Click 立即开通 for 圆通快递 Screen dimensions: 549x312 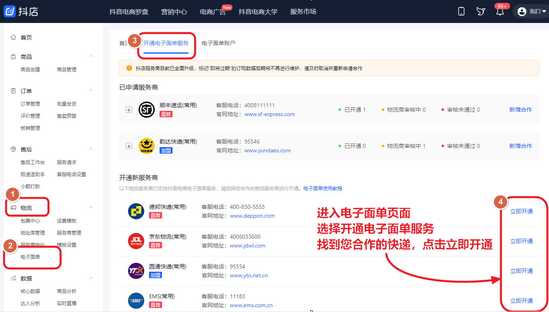522,271
